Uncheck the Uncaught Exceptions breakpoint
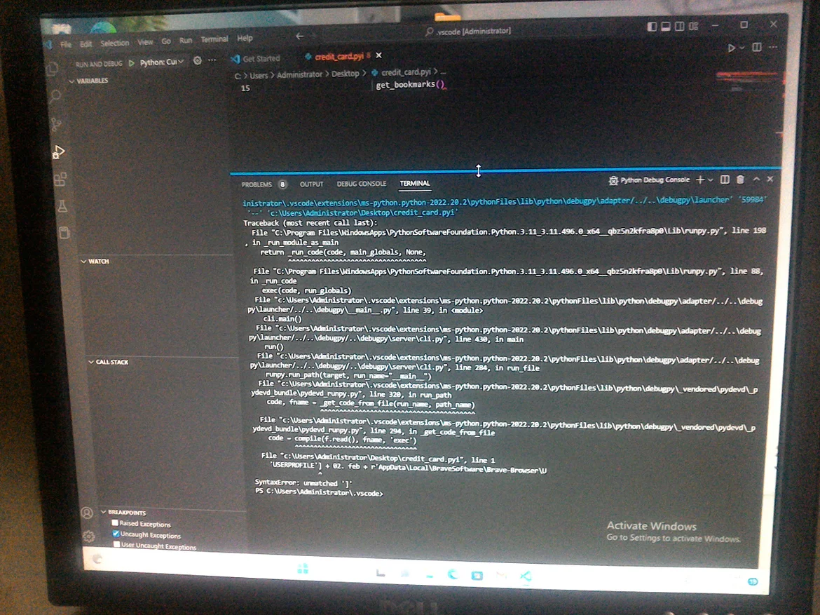This screenshot has height=615, width=820. pos(116,534)
